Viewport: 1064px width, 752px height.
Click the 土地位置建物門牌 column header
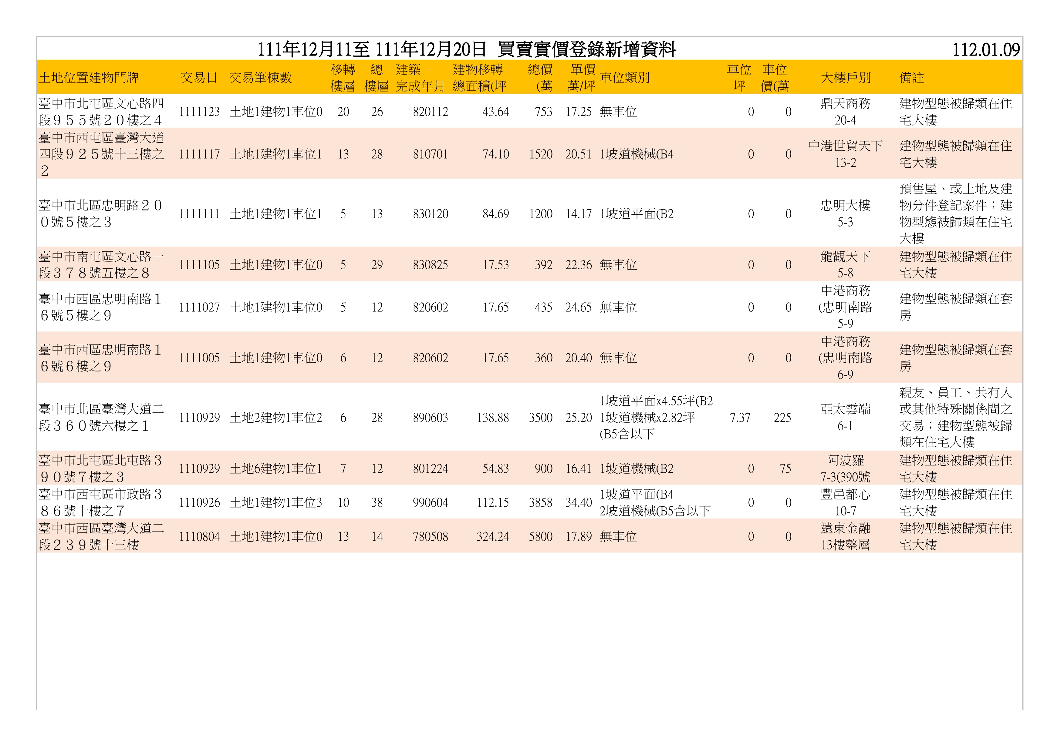[89, 77]
